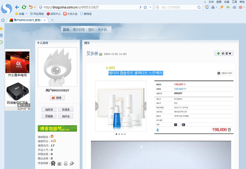Open the 文件 menu
246x169 pixels.
[x=211, y=2]
